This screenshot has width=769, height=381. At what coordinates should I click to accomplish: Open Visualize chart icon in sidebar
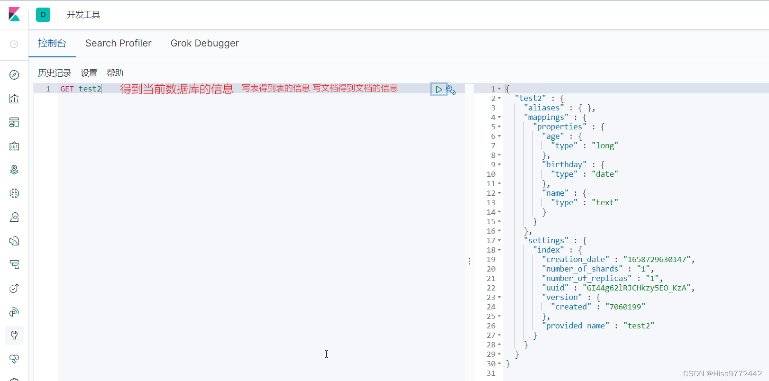[14, 99]
